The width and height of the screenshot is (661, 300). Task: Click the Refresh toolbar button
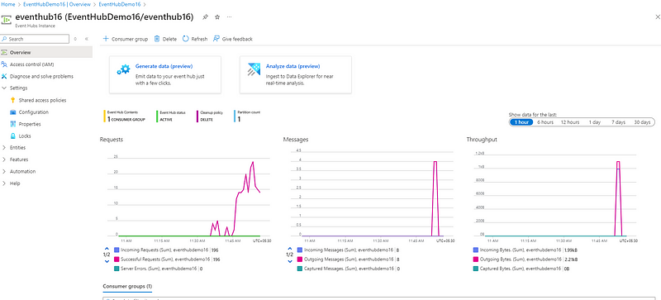(x=195, y=39)
